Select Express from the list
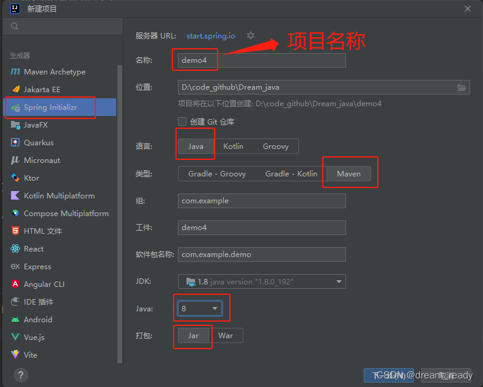Image resolution: width=483 pixels, height=387 pixels. [x=60, y=266]
